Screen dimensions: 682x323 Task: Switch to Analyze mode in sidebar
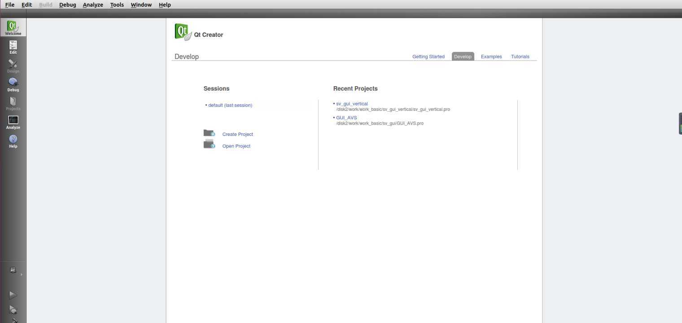pos(13,122)
